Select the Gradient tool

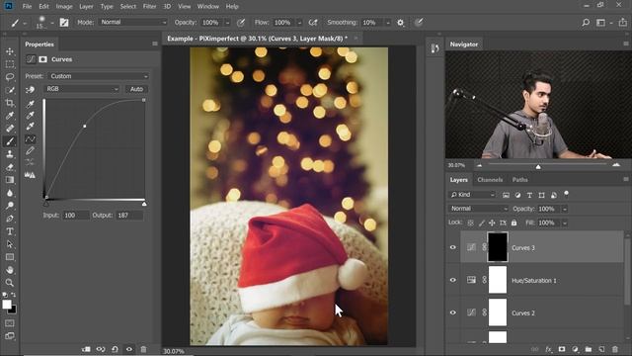tap(10, 180)
